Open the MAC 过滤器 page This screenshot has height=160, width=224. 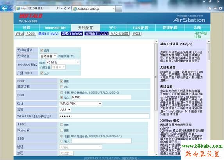coord(120,34)
